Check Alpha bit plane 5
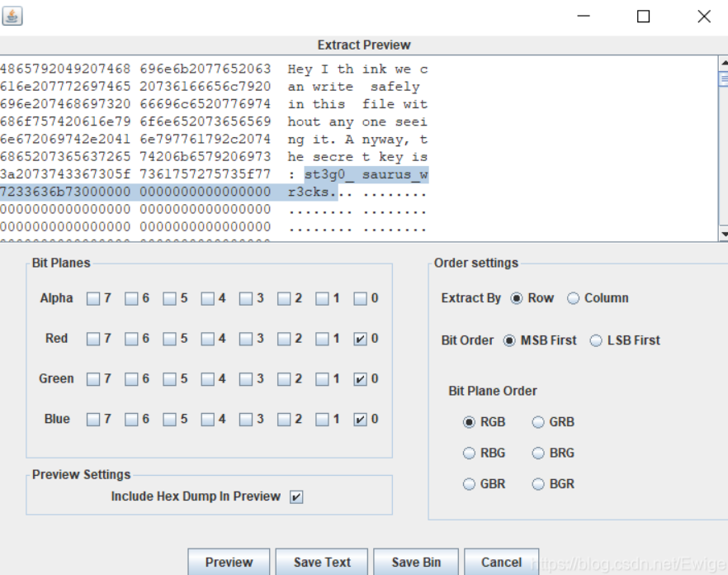728x575 pixels. [x=169, y=298]
